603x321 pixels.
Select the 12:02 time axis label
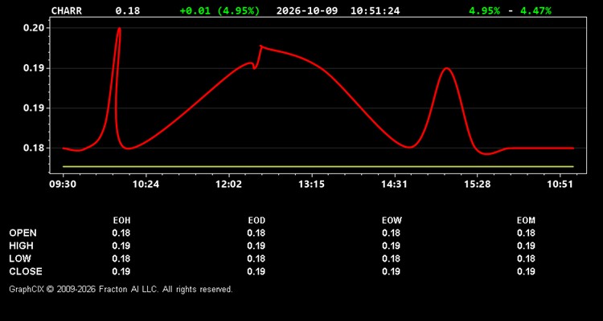(x=229, y=185)
